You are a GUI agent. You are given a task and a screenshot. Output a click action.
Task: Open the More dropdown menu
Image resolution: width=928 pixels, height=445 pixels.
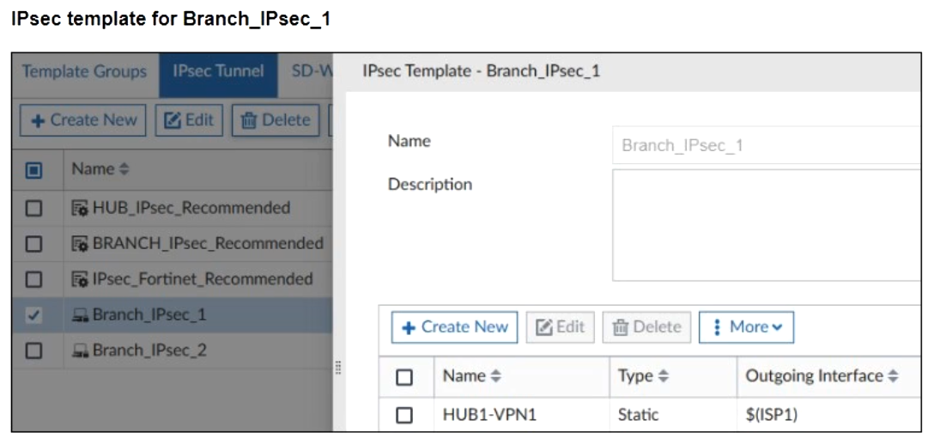[x=746, y=327]
